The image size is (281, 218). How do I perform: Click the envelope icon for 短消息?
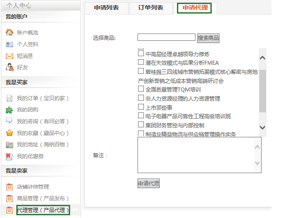9,56
